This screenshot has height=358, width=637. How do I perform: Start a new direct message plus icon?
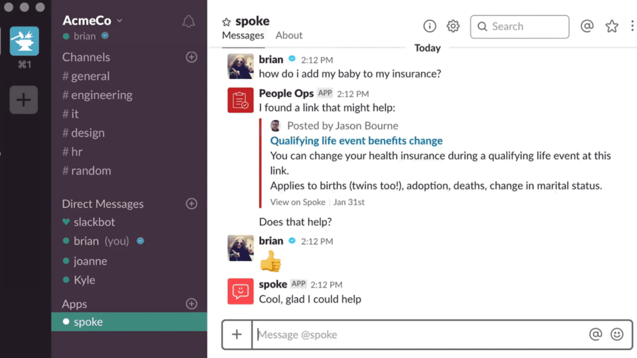coord(191,204)
